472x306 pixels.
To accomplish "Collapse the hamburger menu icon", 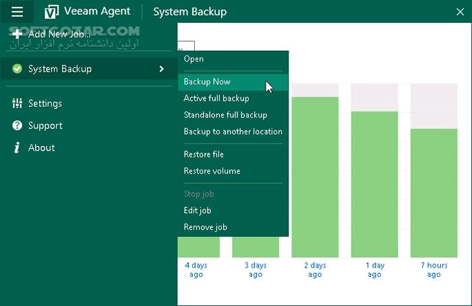I will click(x=17, y=11).
